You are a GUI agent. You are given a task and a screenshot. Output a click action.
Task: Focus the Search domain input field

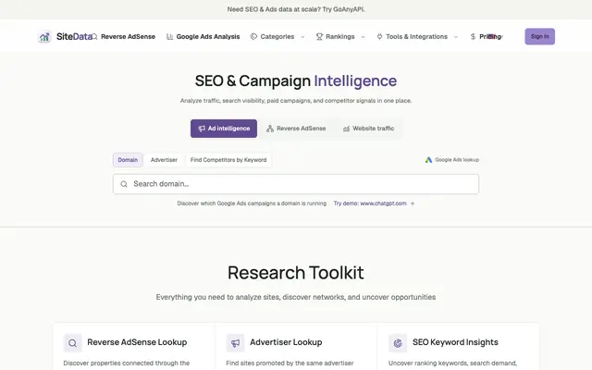tap(296, 184)
